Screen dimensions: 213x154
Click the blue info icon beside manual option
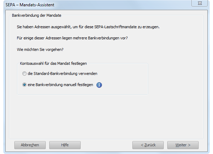pos(99,85)
